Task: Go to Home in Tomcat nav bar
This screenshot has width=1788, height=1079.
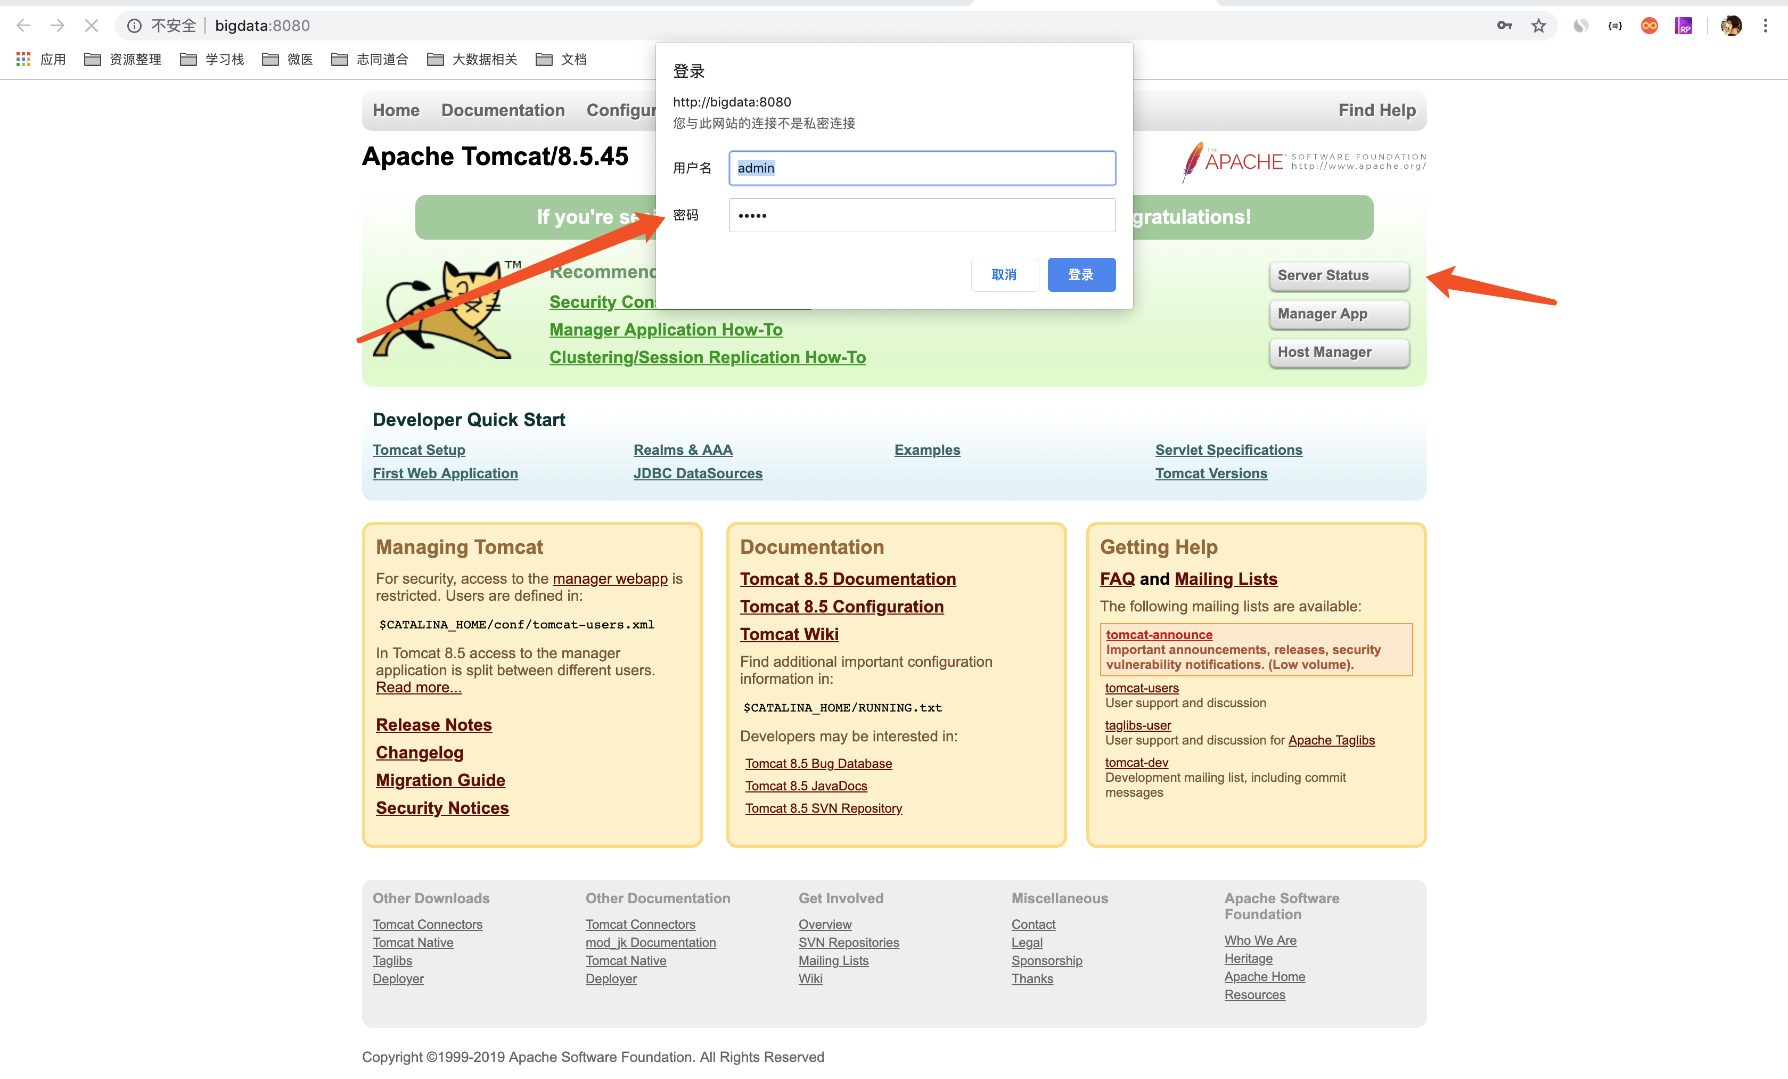Action: pyautogui.click(x=396, y=110)
